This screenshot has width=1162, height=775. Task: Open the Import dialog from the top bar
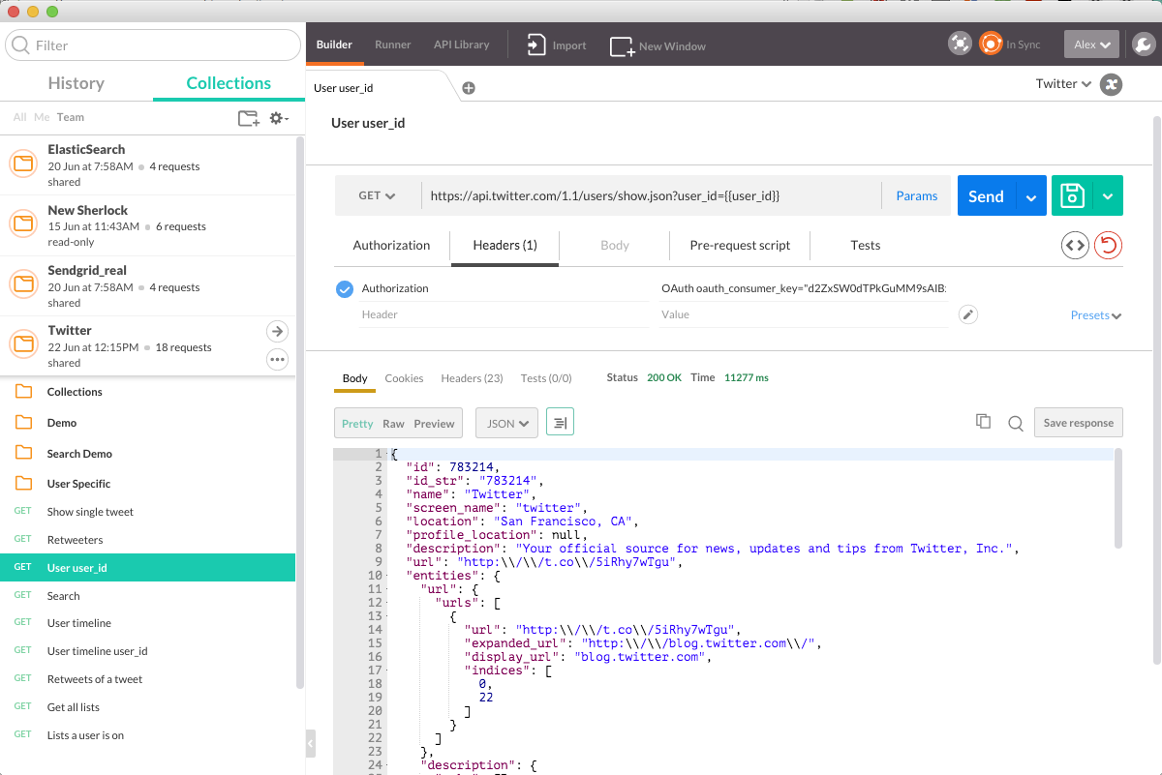(556, 45)
